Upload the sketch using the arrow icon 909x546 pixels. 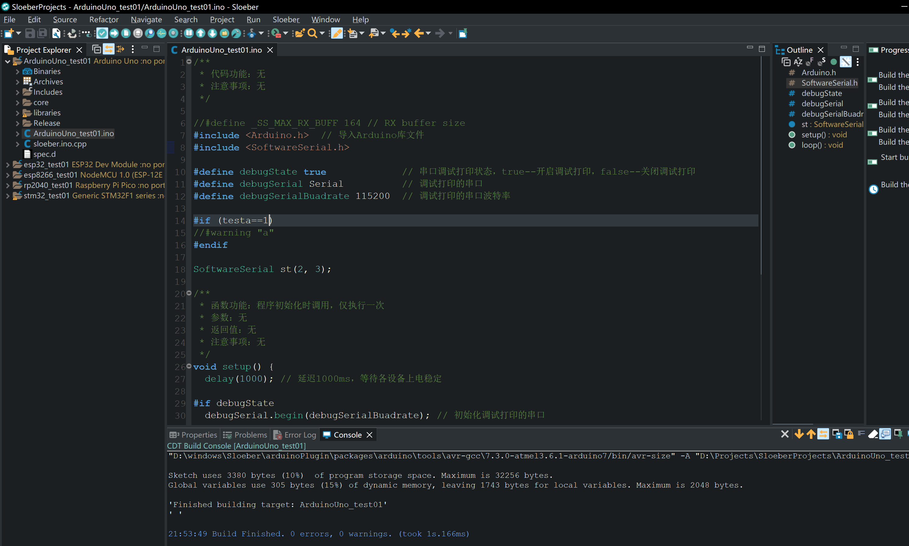[x=114, y=33]
